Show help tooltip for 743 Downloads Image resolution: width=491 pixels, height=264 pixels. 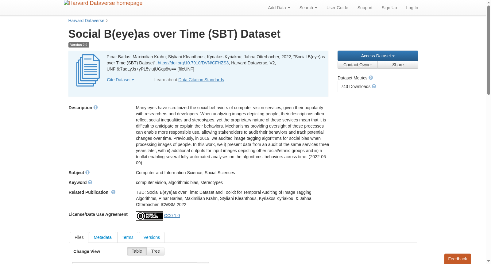374,86
